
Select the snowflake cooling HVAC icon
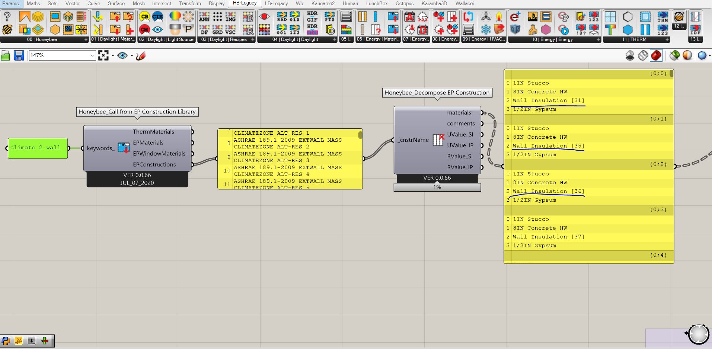[x=486, y=29]
